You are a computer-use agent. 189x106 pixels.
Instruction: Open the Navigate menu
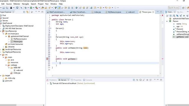(25, 4)
